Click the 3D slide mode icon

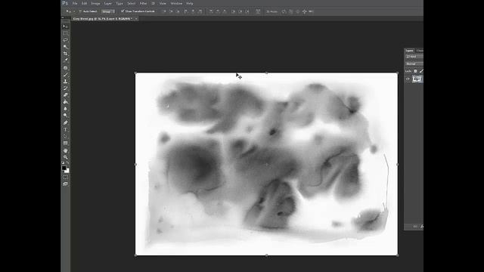pyautogui.click(x=304, y=11)
